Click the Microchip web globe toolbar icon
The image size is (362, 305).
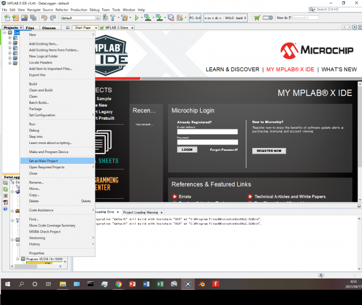click(x=268, y=18)
